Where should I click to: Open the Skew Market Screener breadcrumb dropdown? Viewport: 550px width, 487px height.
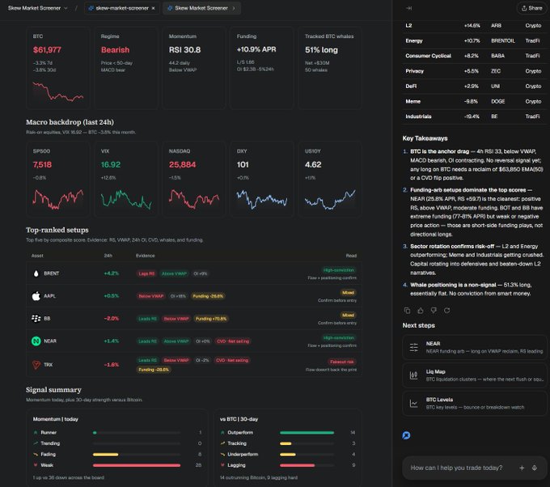pos(66,8)
